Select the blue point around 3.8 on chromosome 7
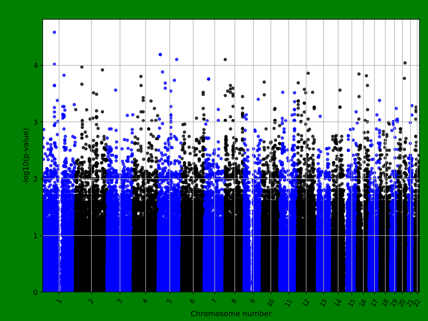Screen dimensions: 428x321 (x=208, y=79)
